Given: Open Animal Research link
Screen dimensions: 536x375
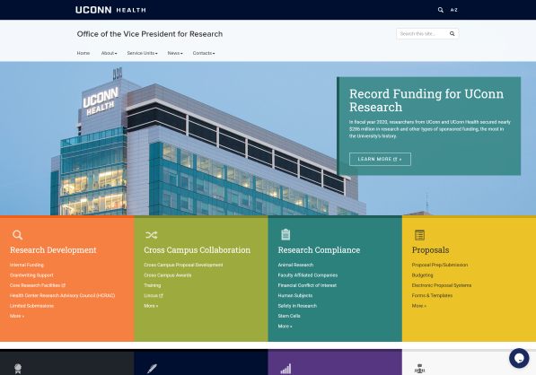Looking at the screenshot, I should click(x=295, y=265).
